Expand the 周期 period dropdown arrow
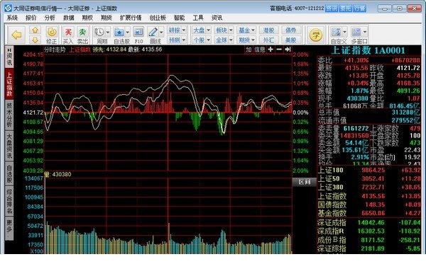Screen dimensions: 426x264 click(x=108, y=33)
